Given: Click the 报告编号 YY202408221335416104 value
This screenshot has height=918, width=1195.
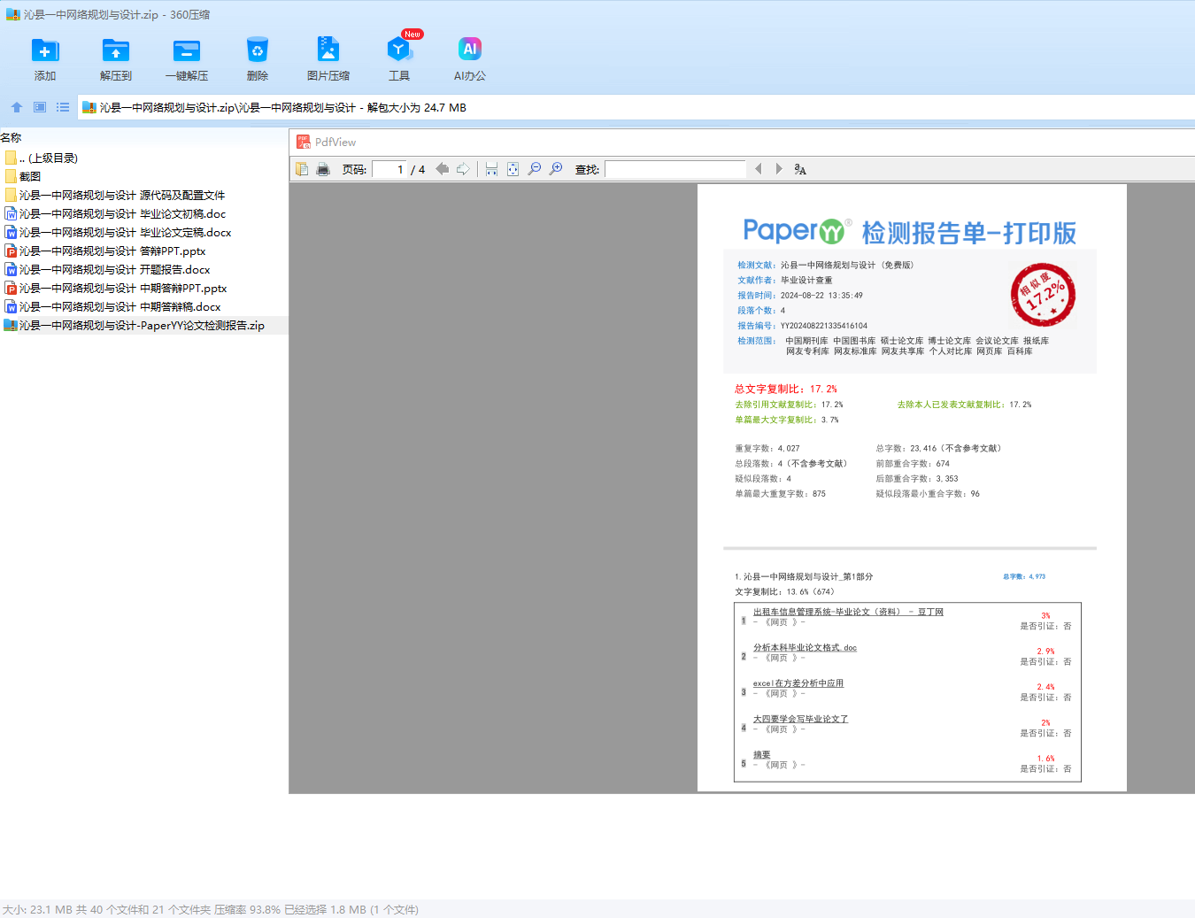Looking at the screenshot, I should point(824,326).
